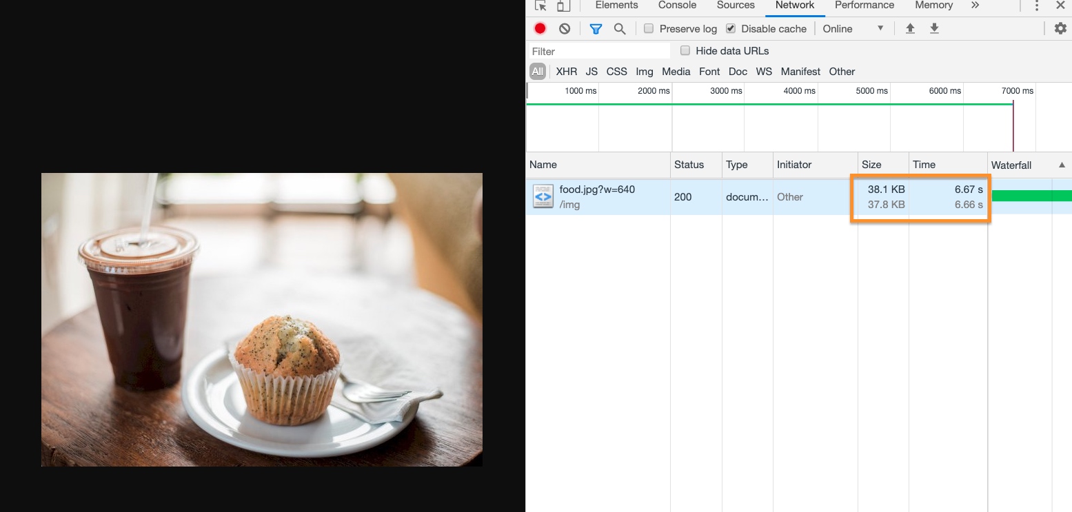Open the DevTools three-dot menu
This screenshot has height=512, width=1072.
(1037, 6)
